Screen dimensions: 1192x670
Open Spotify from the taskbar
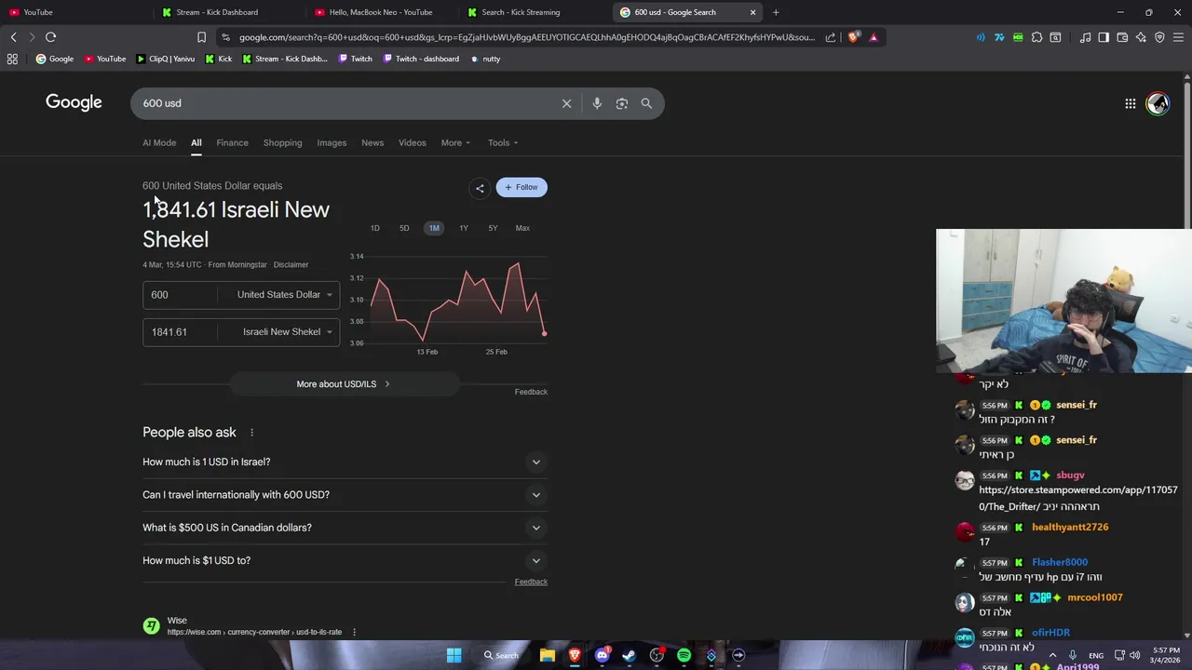point(684,655)
